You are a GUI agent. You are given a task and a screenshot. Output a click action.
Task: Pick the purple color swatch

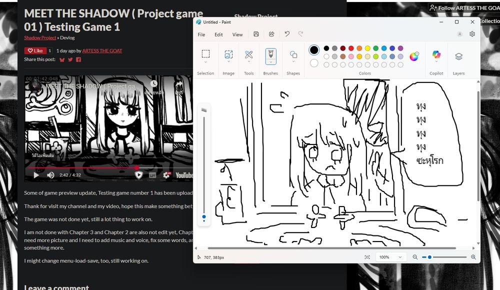click(x=400, y=48)
